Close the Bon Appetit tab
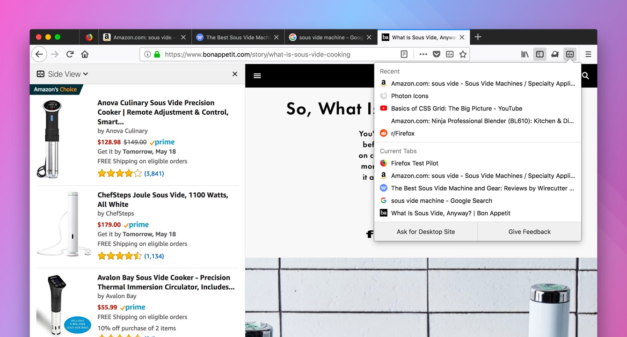This screenshot has width=627, height=337. point(462,37)
